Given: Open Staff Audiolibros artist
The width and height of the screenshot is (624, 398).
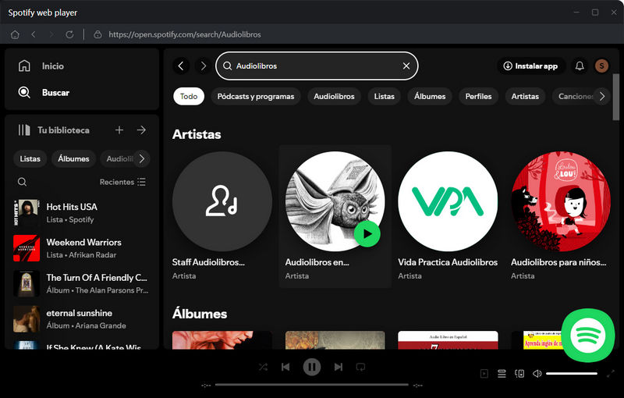Looking at the screenshot, I should [222, 216].
